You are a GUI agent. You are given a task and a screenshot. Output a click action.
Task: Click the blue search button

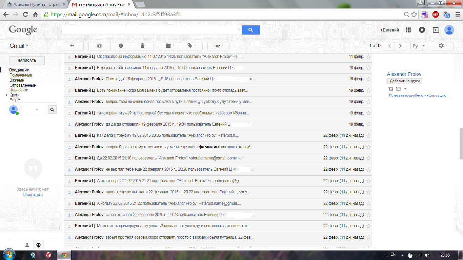[x=251, y=30]
